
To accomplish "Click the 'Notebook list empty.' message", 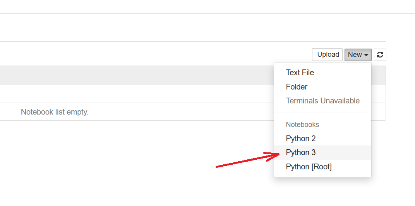I will pos(55,112).
